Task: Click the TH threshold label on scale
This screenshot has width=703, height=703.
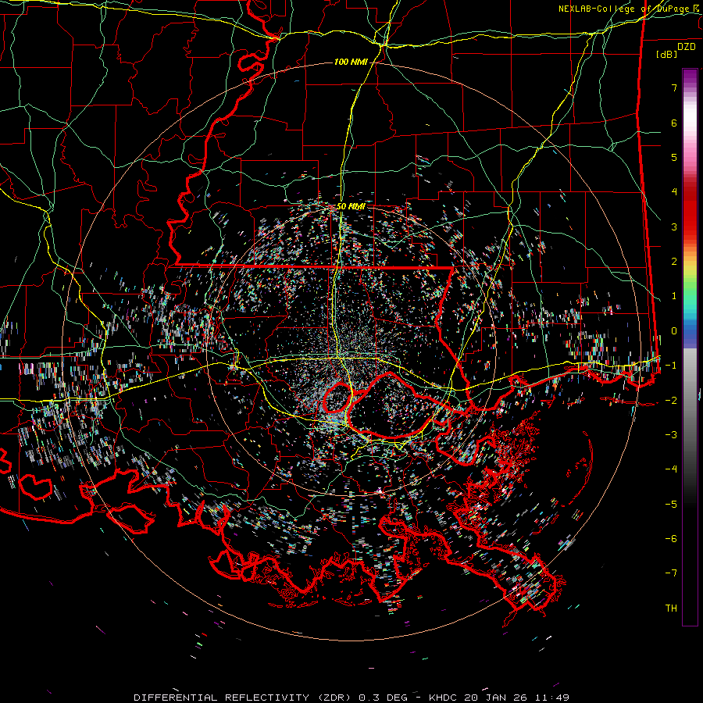Action: (x=671, y=608)
